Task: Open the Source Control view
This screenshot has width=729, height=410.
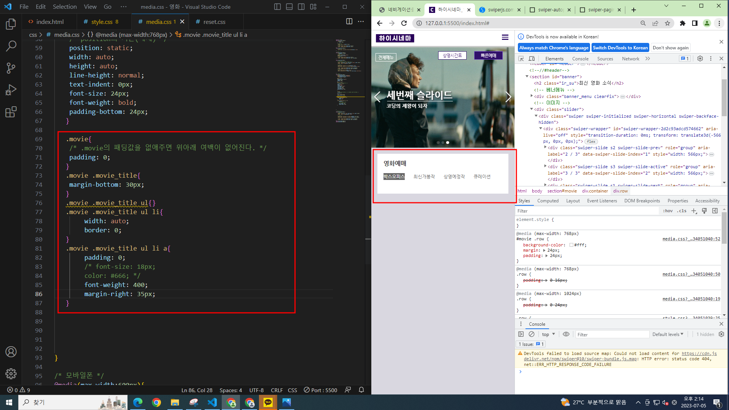Action: (x=11, y=68)
